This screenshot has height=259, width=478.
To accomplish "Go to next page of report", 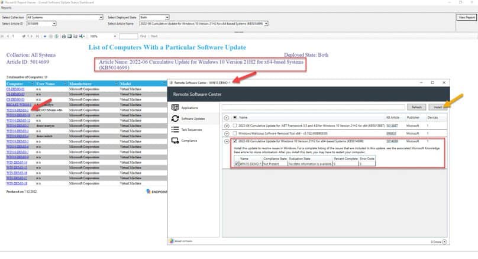I will pos(31,36).
